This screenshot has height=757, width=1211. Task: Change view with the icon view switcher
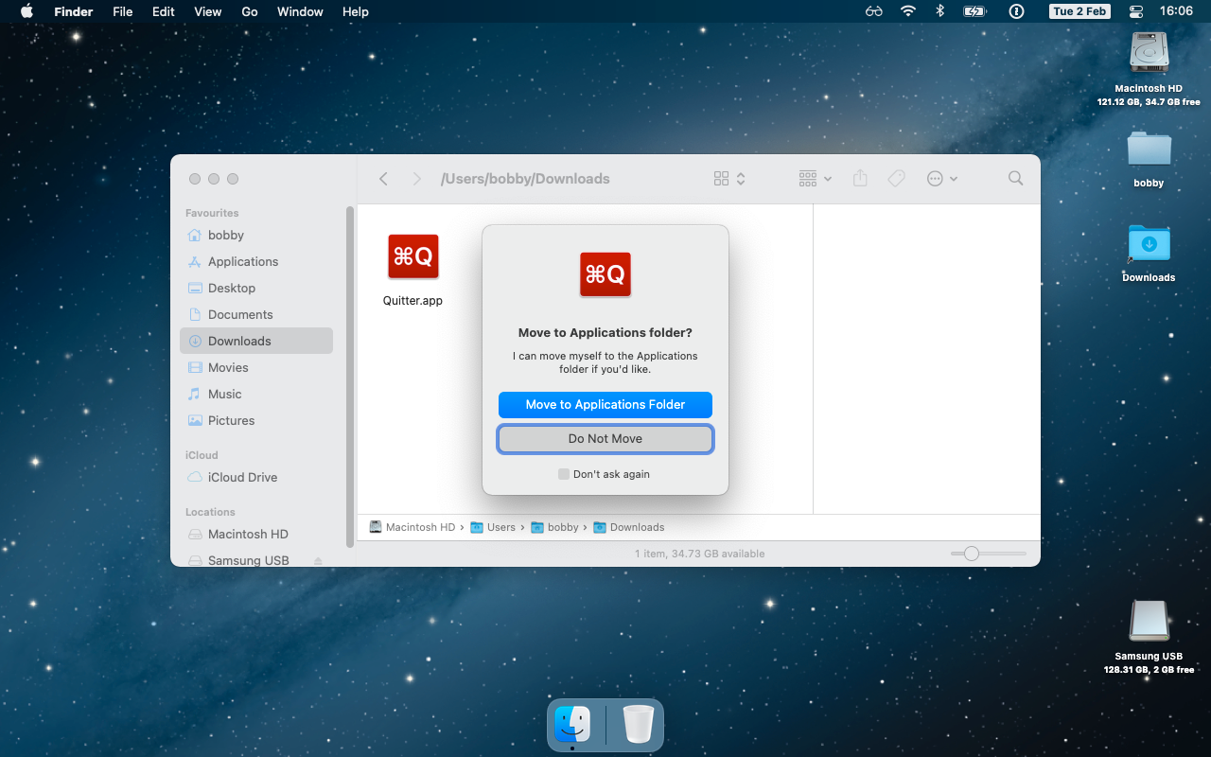click(x=729, y=179)
